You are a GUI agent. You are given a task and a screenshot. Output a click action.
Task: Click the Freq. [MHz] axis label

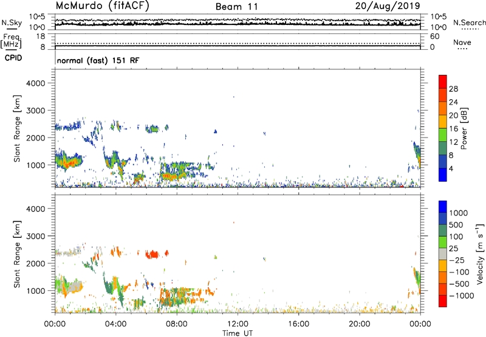click(x=11, y=41)
